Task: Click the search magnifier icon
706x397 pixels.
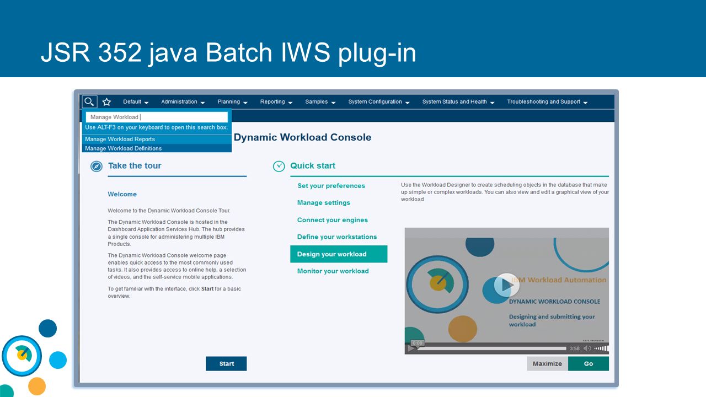Action: (x=89, y=101)
